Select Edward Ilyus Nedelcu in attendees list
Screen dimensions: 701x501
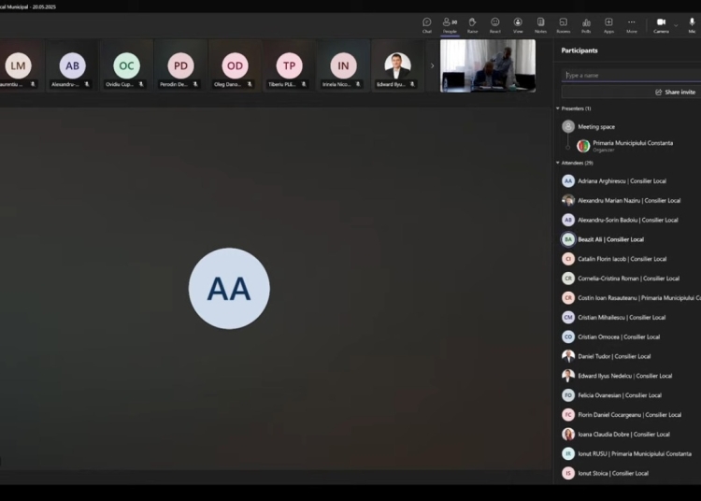[x=627, y=376]
